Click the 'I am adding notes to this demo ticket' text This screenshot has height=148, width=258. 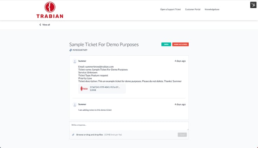tap(95, 110)
